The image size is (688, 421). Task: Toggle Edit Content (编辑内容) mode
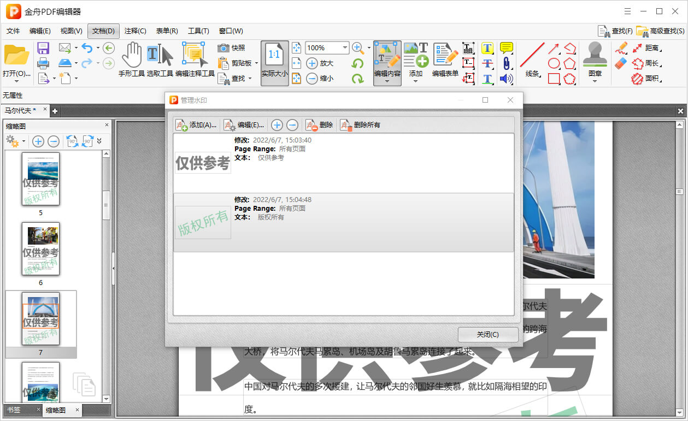387,60
